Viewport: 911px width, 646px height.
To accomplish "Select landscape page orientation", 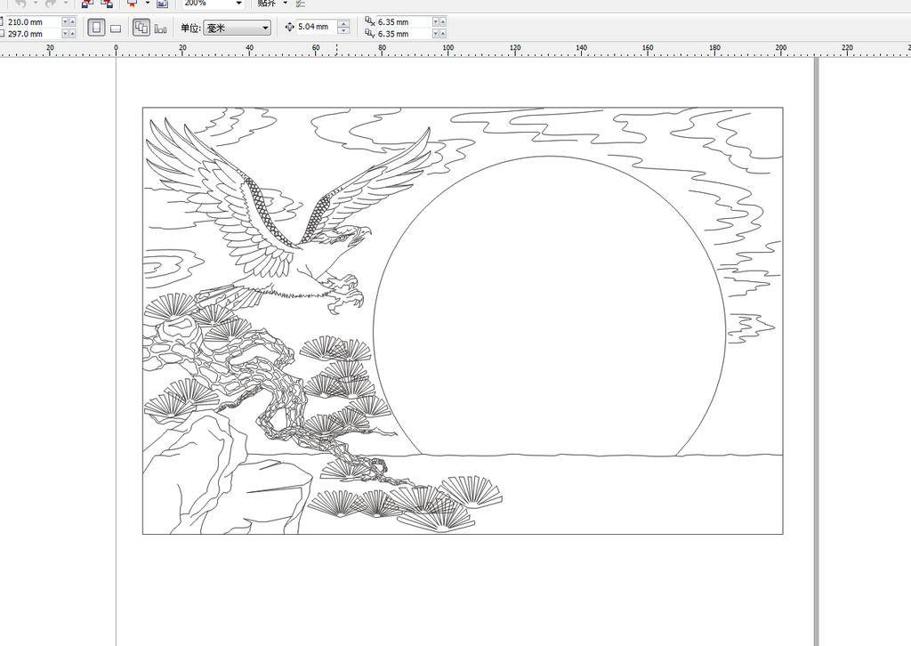I will point(116,28).
